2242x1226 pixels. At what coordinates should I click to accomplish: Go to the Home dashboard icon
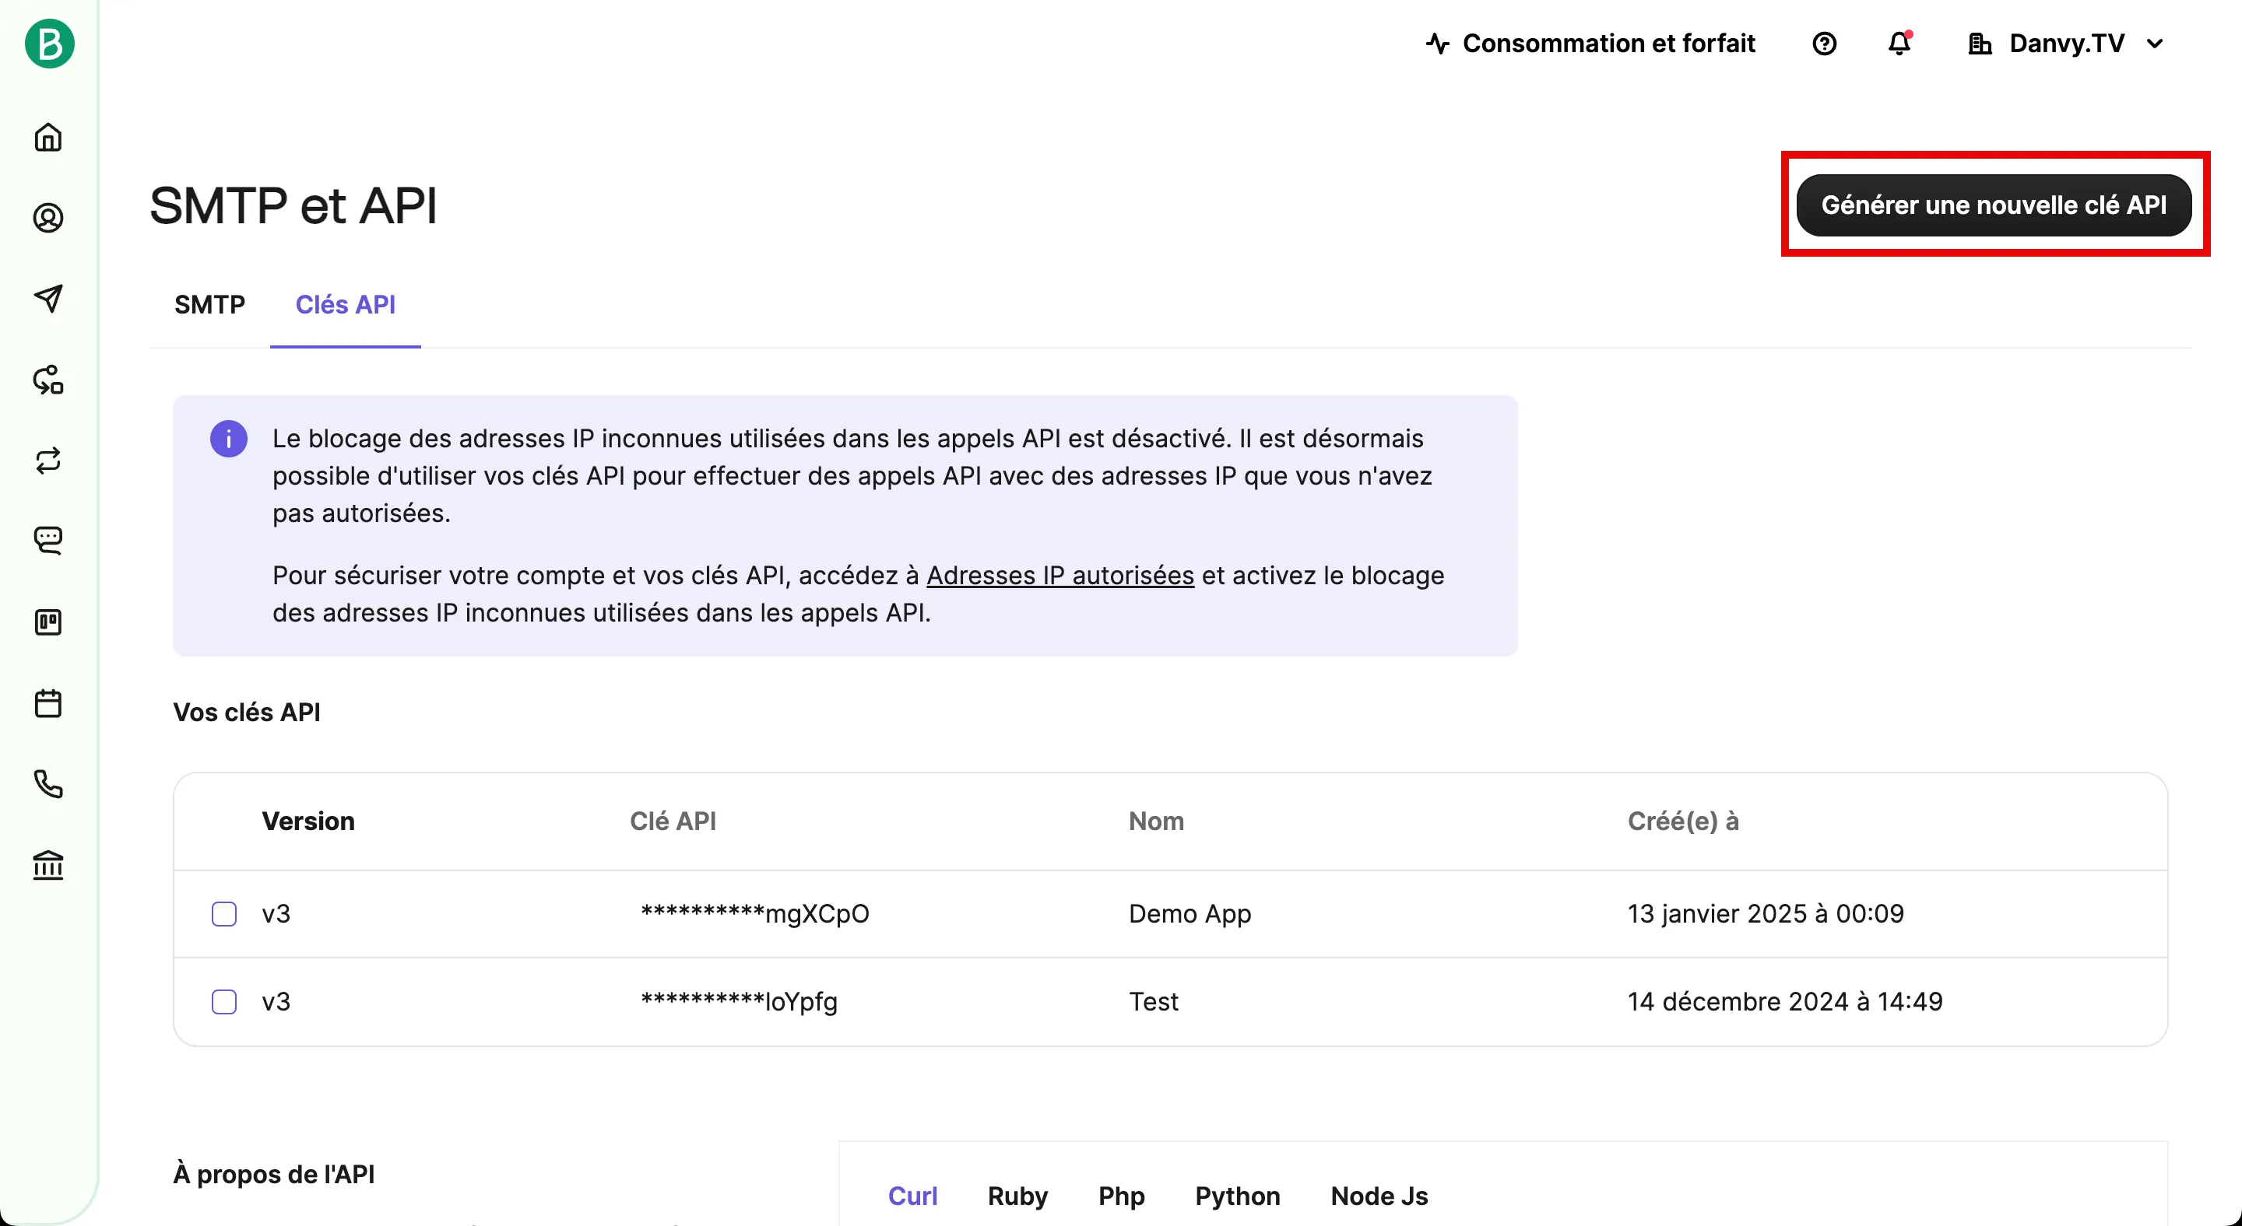49,138
